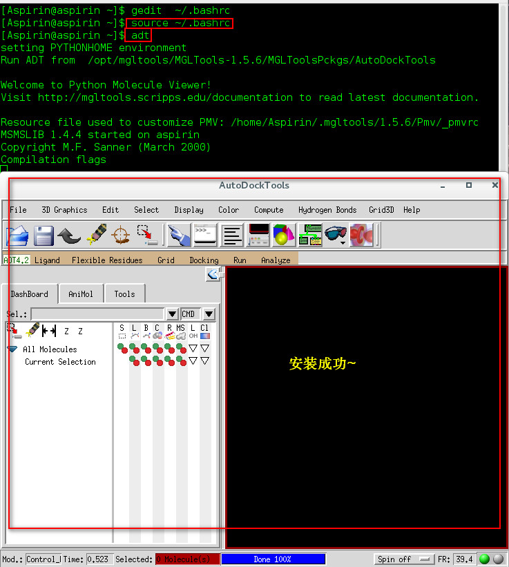Click the dashboard eraser icon
509x567 pixels.
(32, 330)
